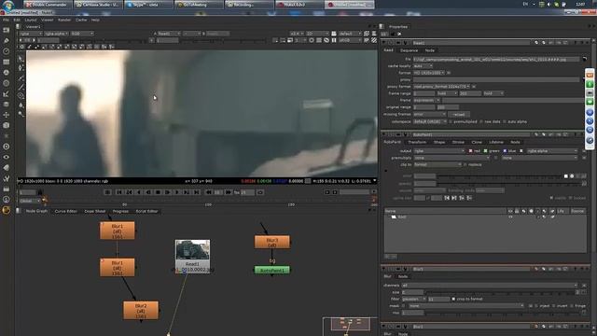The width and height of the screenshot is (597, 336).
Task: Select the Blur2 node in node graph
Action: click(x=141, y=311)
